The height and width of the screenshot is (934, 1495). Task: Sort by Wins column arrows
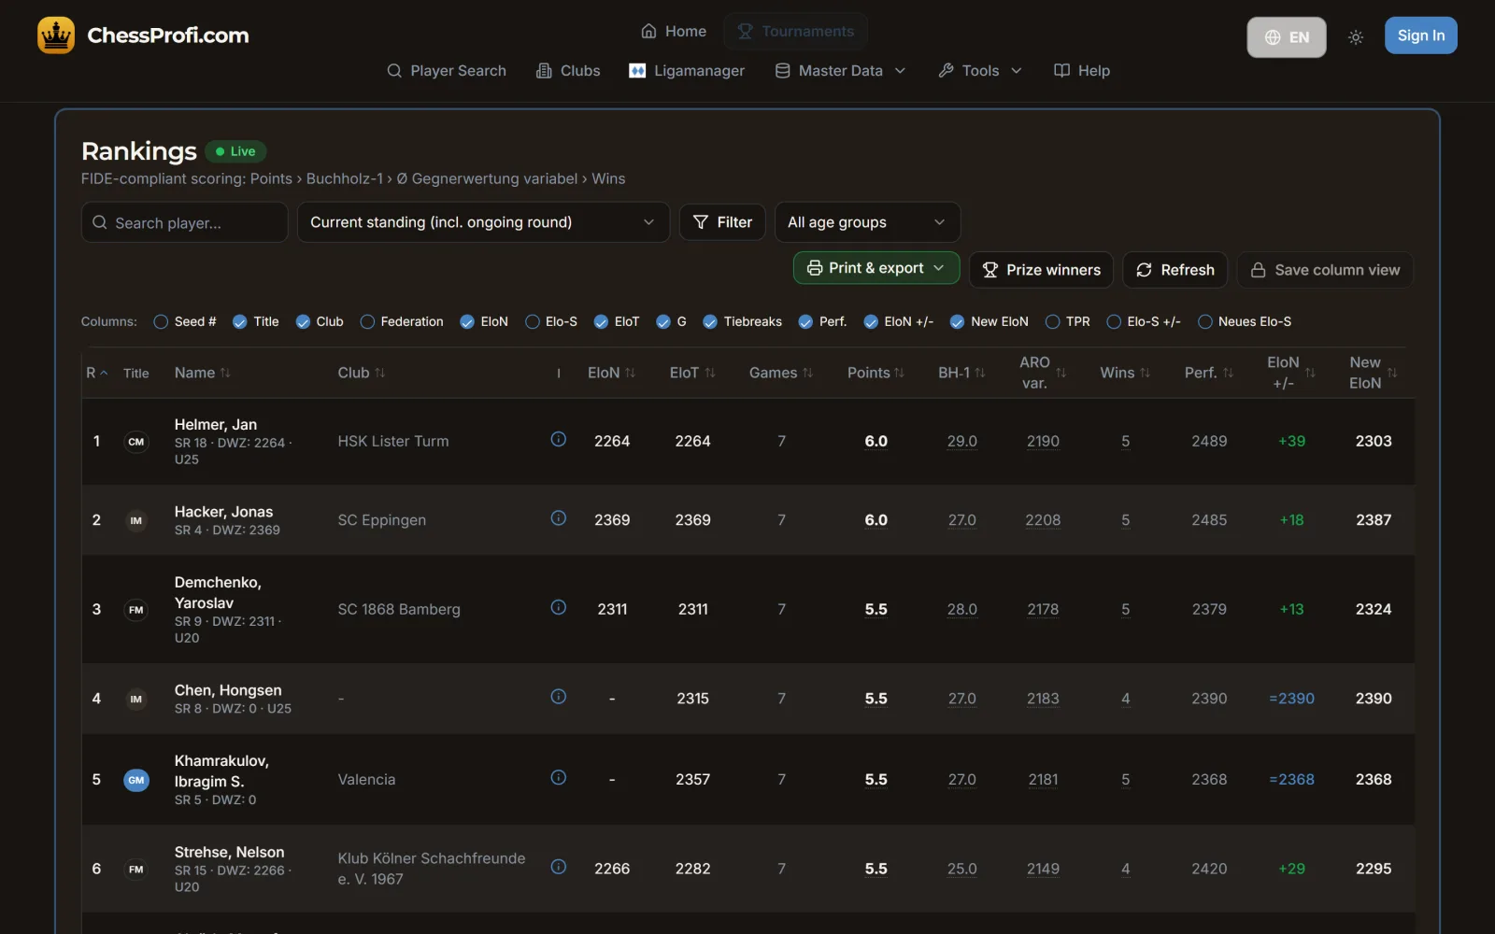tap(1145, 373)
